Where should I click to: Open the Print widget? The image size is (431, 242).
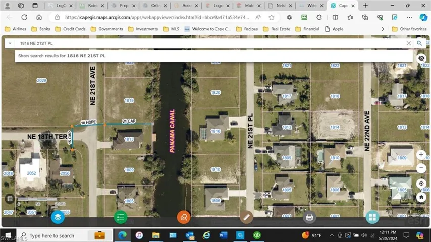tap(309, 217)
